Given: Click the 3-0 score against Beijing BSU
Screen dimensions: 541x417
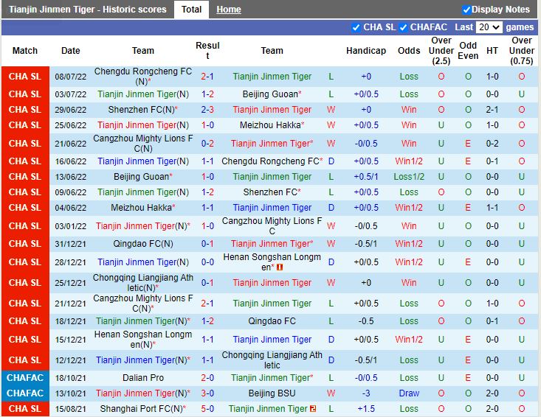Looking at the screenshot, I should click(207, 393).
